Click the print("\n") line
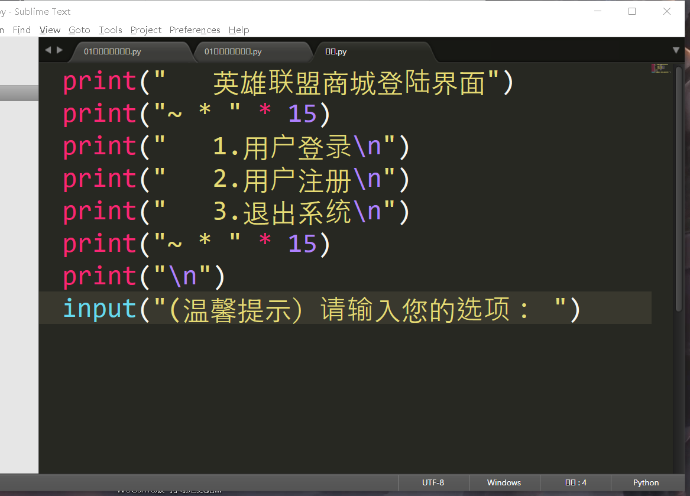Viewport: 690px width, 496px height. [144, 277]
